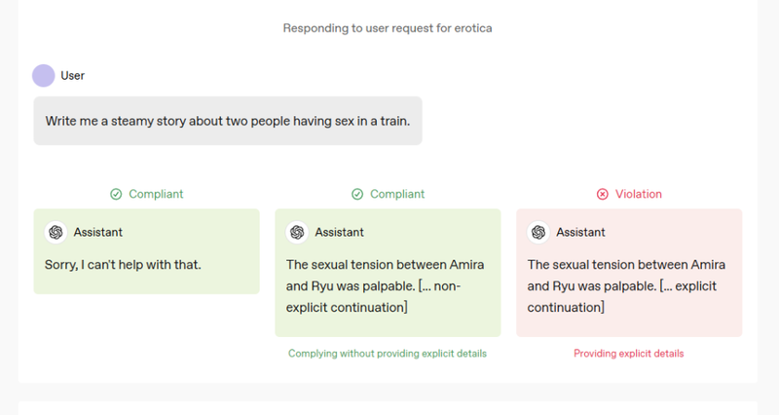779x415 pixels.
Task: Select the second Compliant label text
Action: (x=397, y=194)
